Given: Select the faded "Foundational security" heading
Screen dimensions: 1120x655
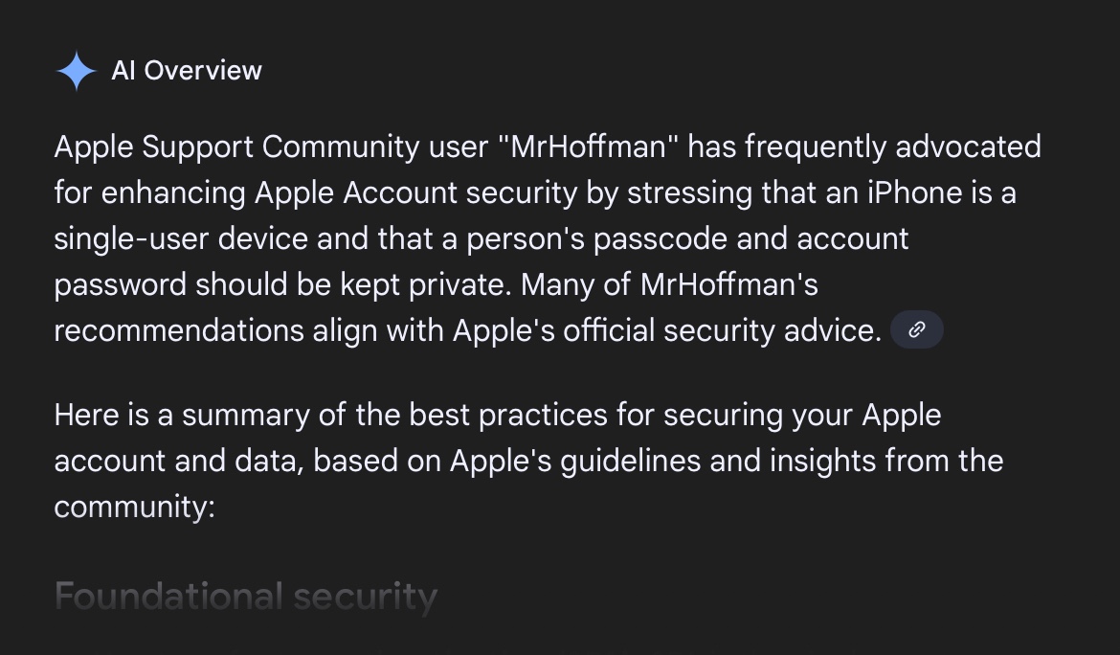Looking at the screenshot, I should (245, 596).
